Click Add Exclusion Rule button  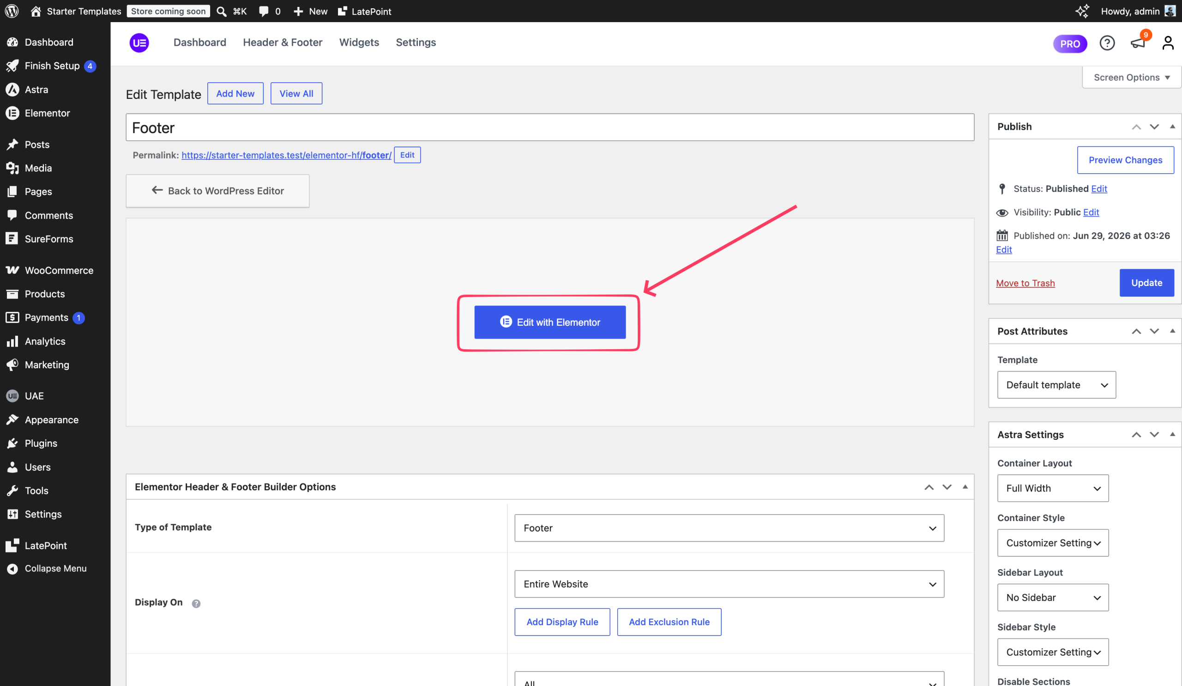[669, 622]
